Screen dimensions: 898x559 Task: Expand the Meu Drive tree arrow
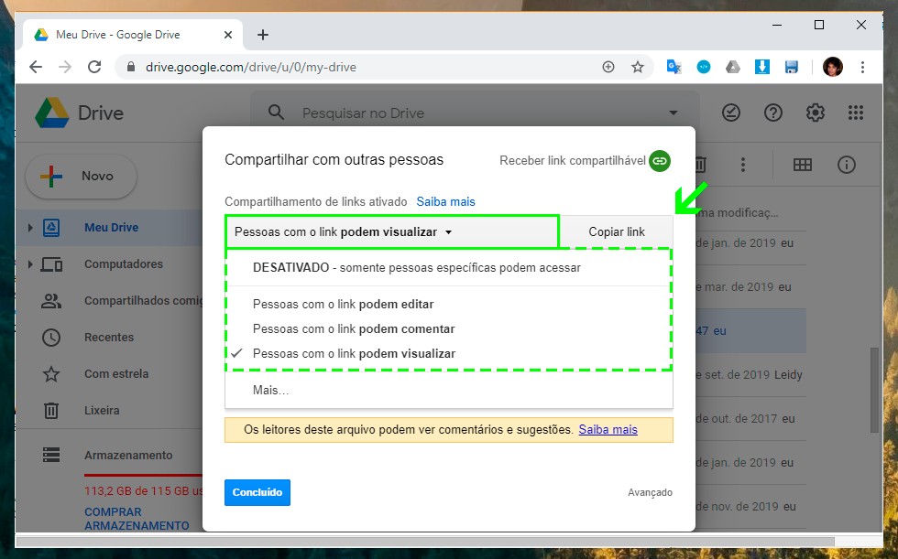coord(30,228)
